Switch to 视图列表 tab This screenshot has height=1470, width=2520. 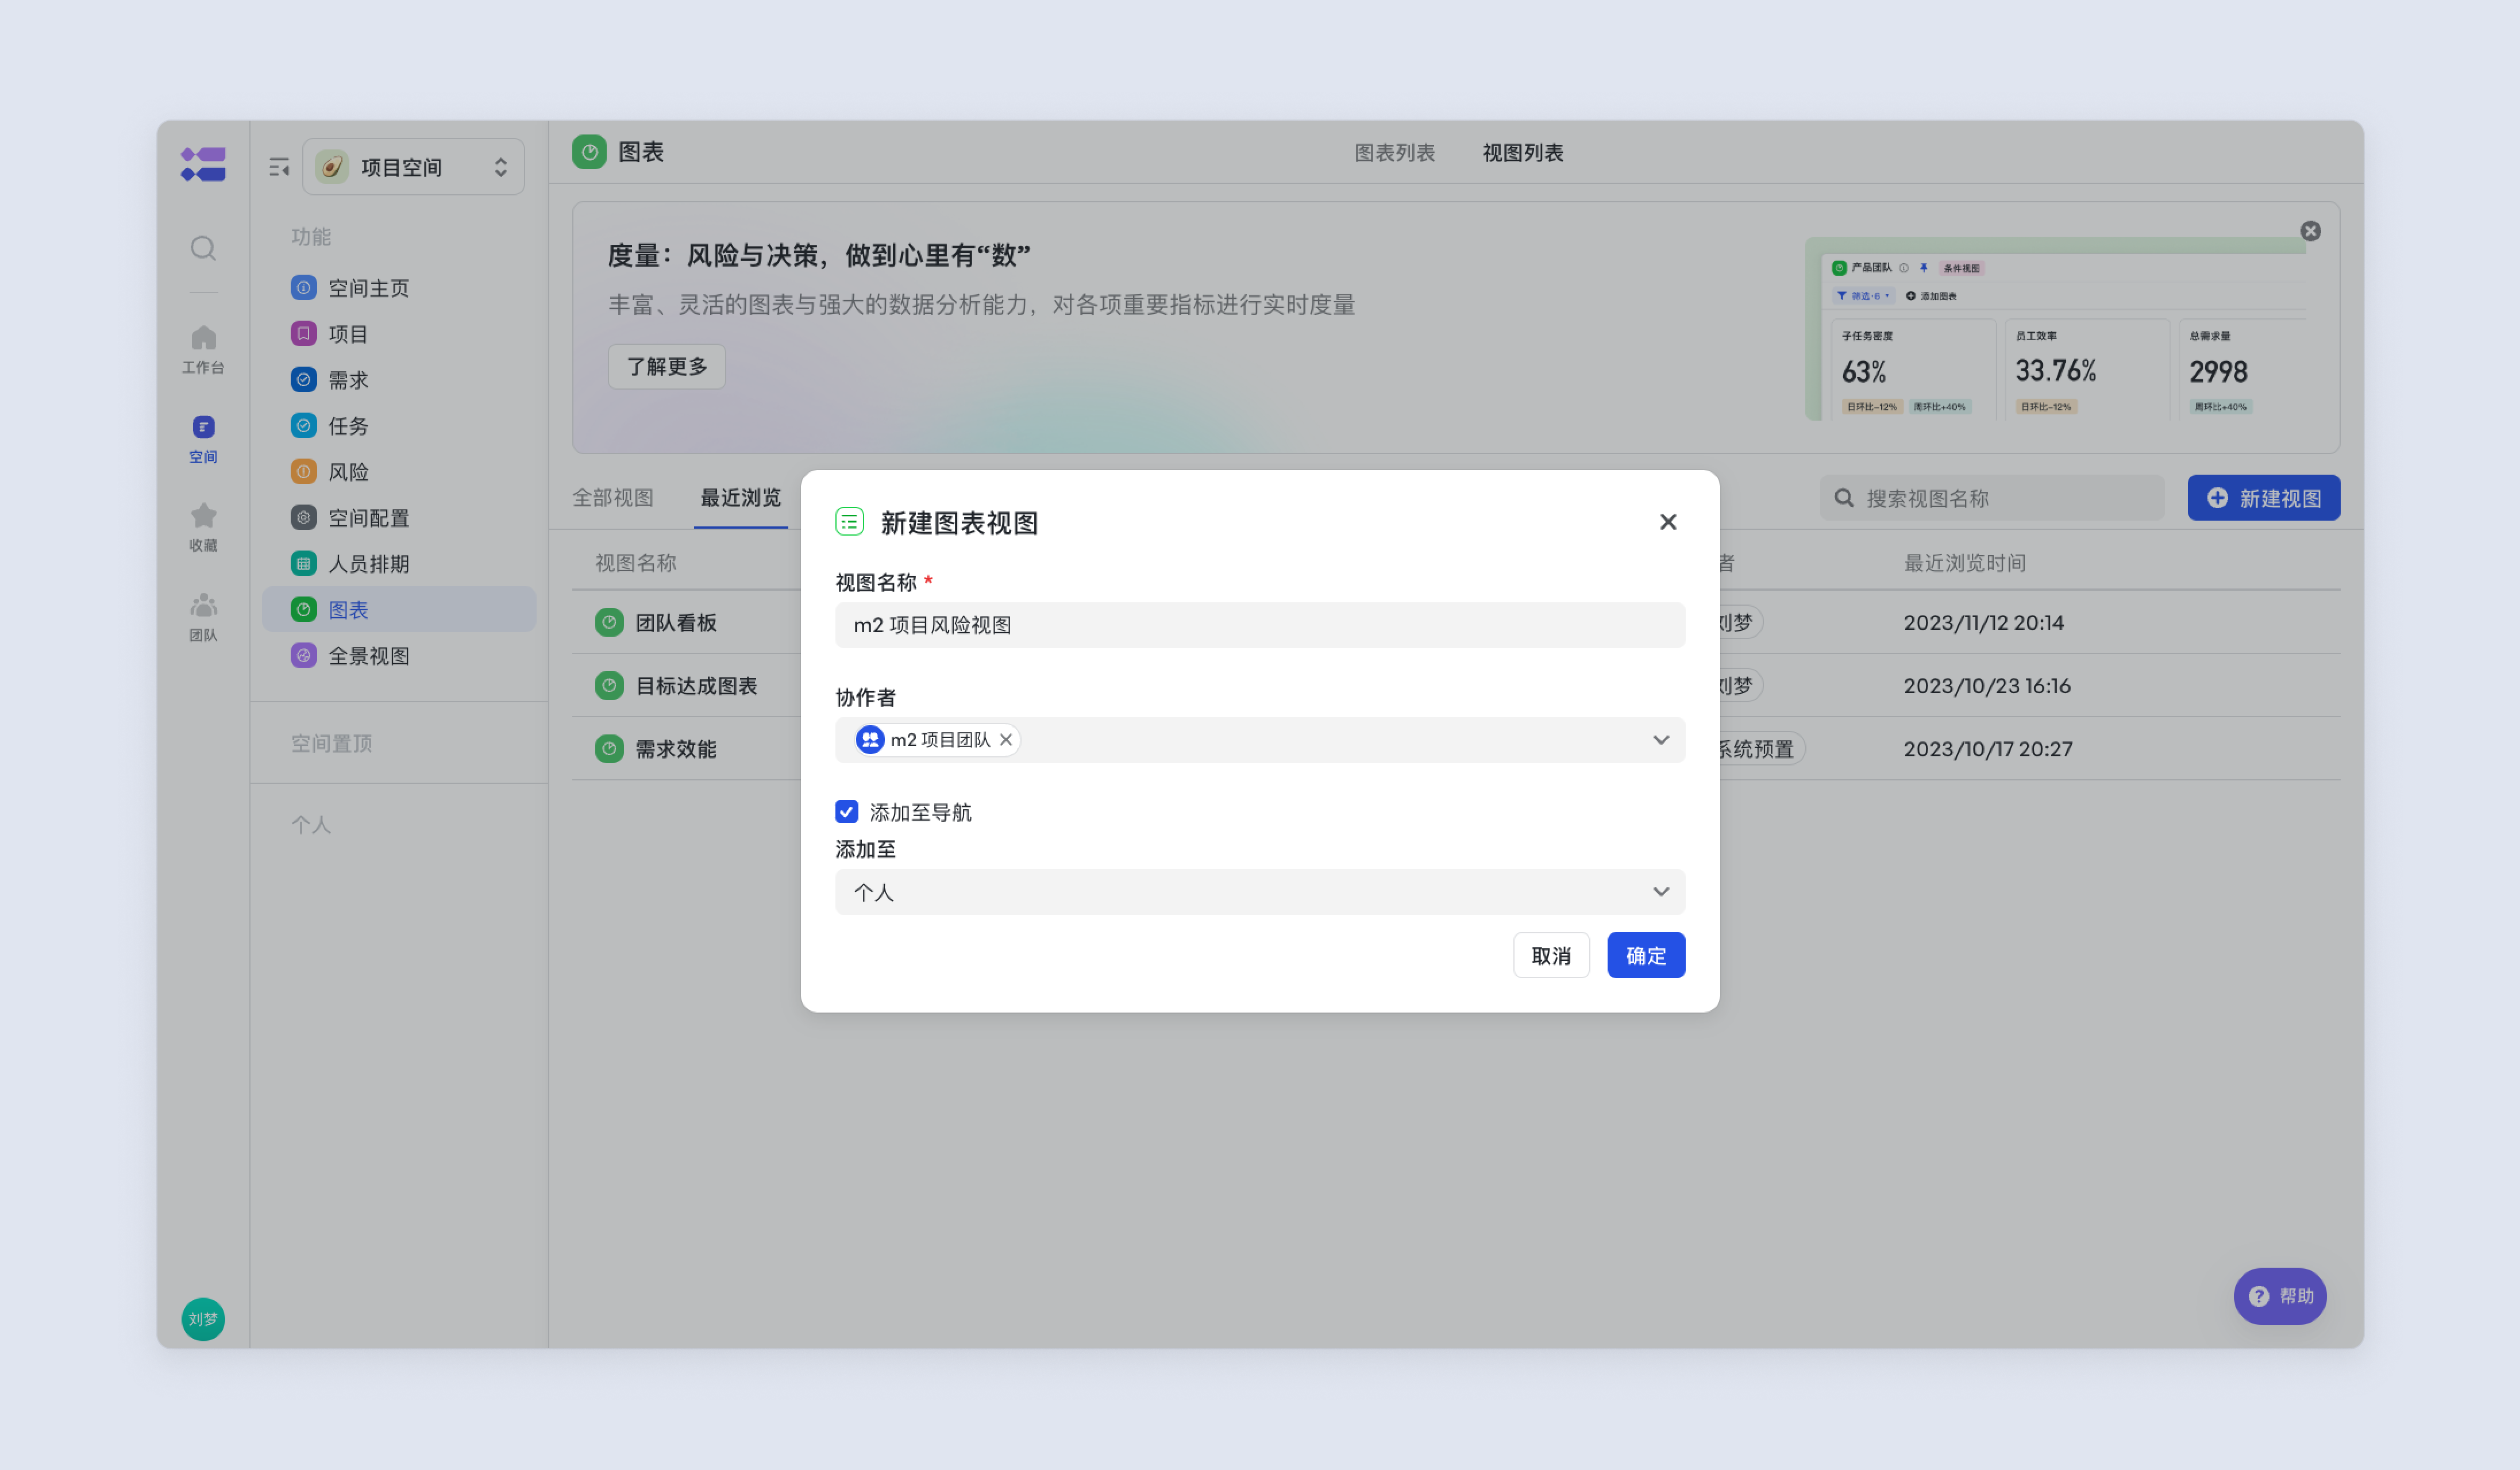(x=1522, y=153)
